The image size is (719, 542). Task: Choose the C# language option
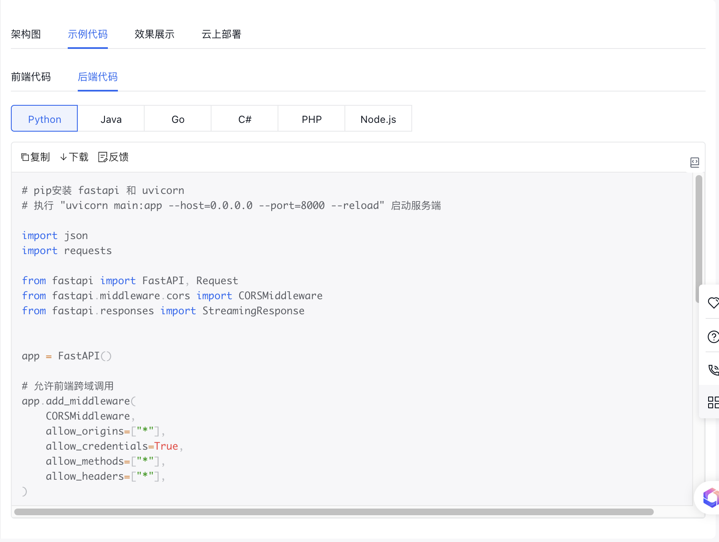[245, 119]
